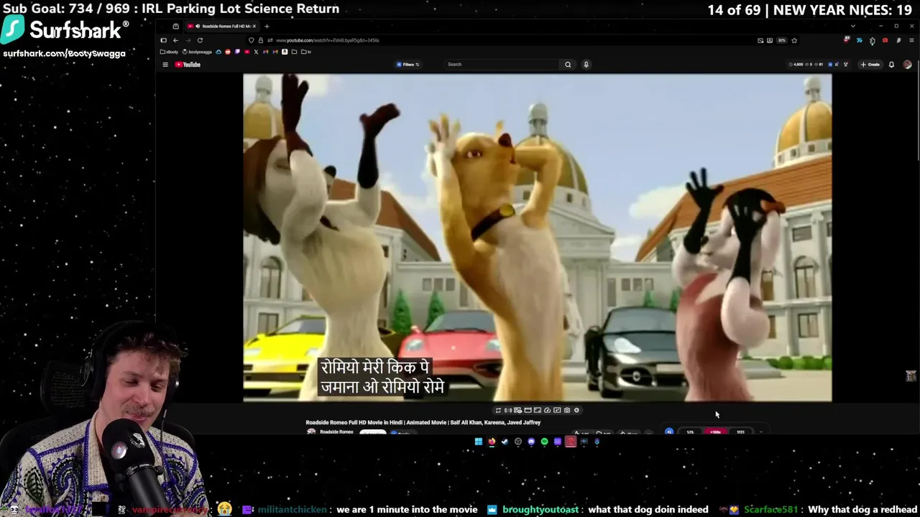Open player enhancer settings gear
The width and height of the screenshot is (920, 517).
(576, 410)
